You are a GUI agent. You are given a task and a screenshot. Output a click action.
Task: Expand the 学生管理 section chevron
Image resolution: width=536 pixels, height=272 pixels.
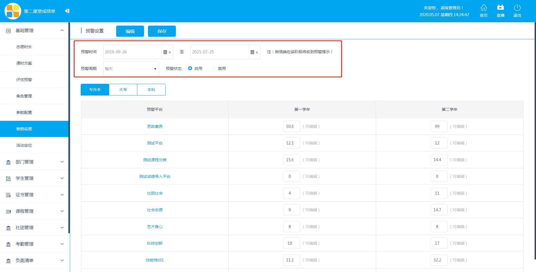(x=62, y=178)
